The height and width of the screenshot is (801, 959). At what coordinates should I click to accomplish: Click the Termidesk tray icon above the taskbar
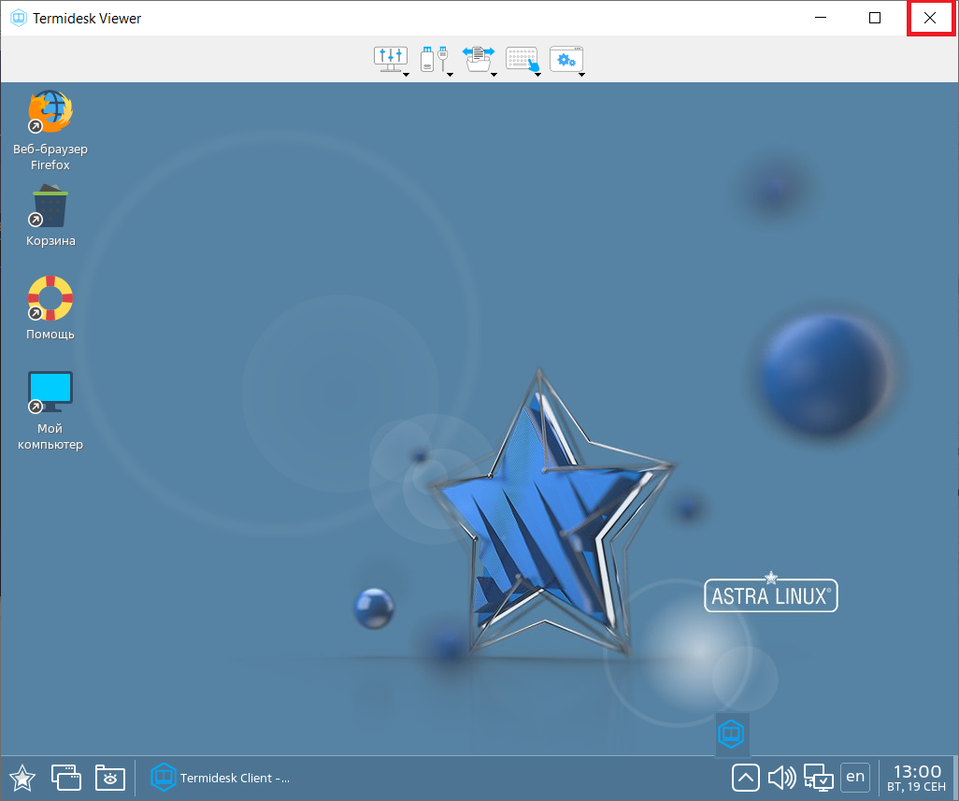point(732,734)
